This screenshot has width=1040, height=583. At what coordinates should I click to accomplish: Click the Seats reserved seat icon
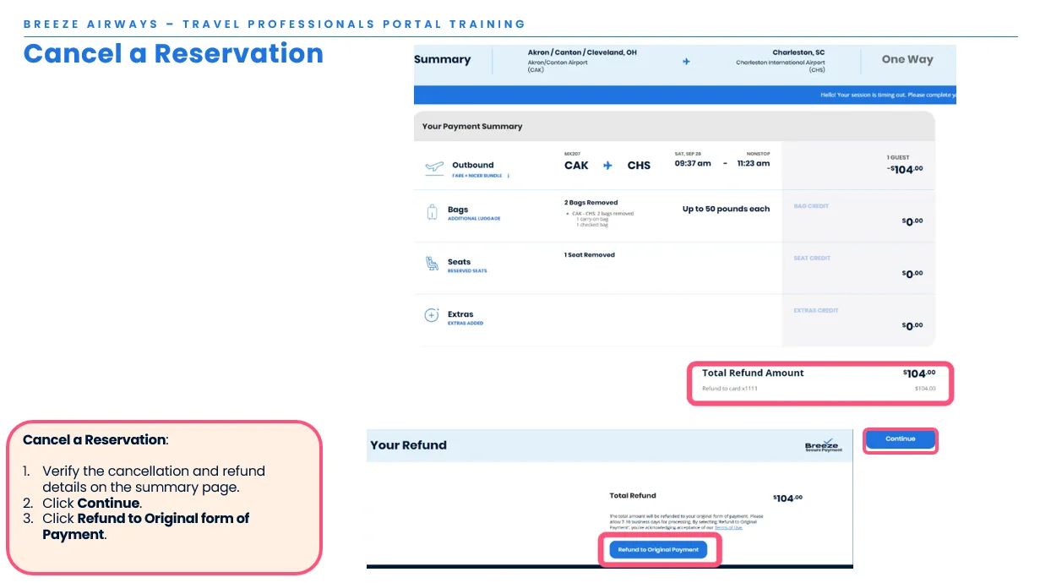click(433, 264)
